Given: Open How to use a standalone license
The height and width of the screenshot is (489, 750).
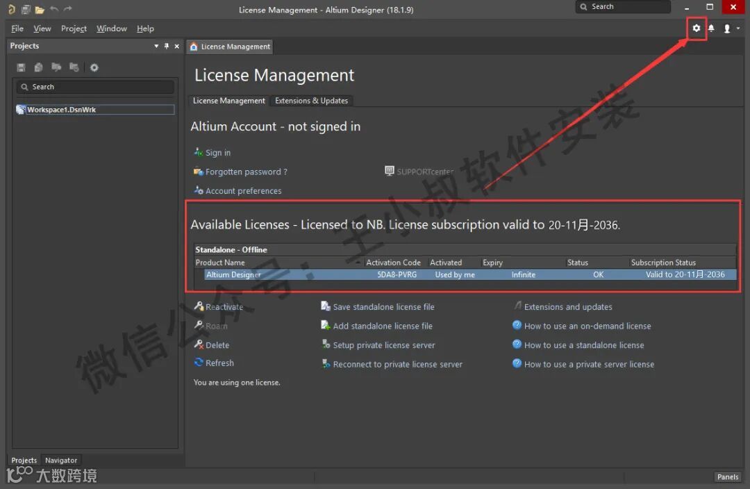Looking at the screenshot, I should click(578, 345).
